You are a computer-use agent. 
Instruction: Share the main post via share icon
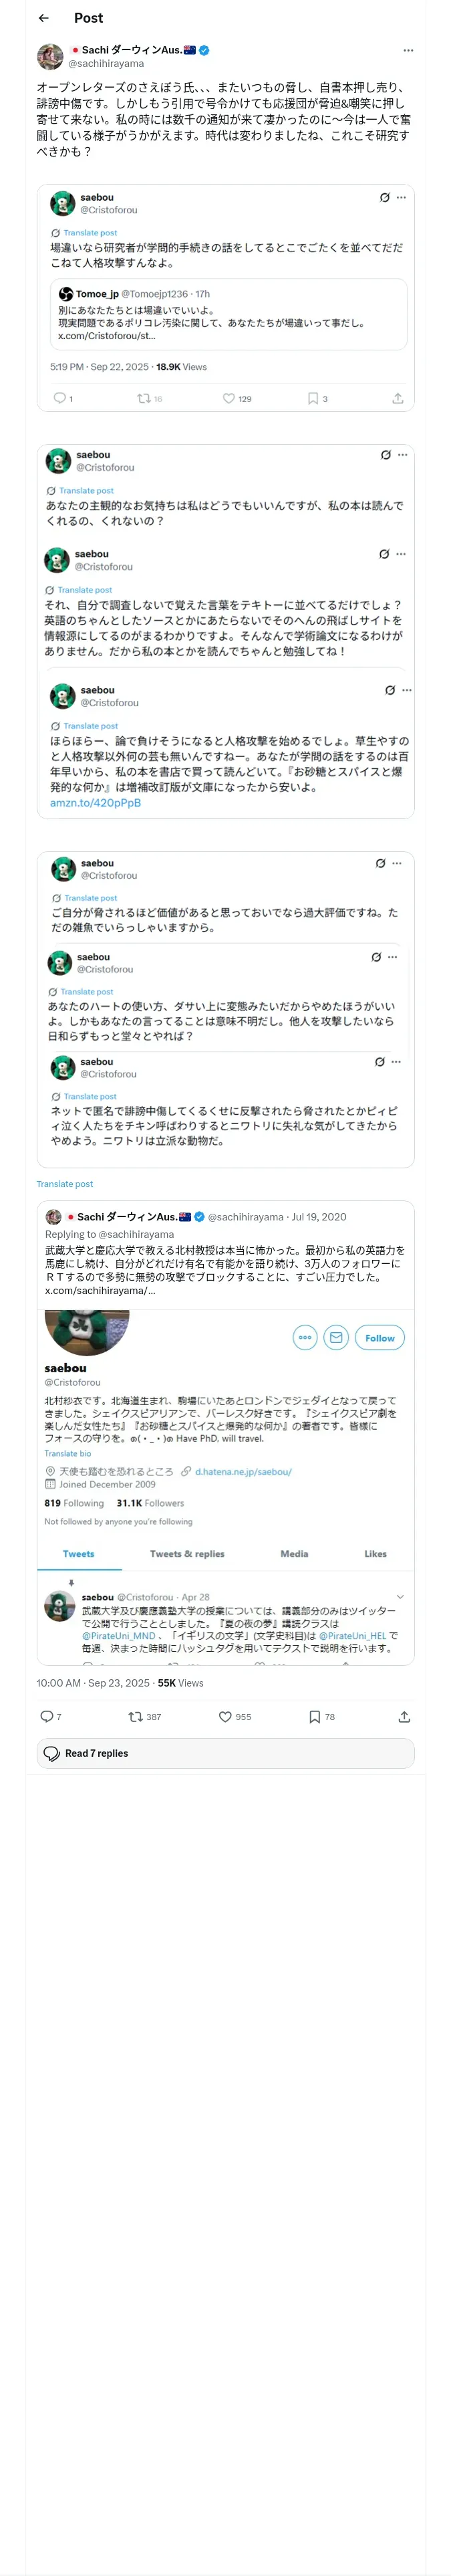(x=404, y=1716)
